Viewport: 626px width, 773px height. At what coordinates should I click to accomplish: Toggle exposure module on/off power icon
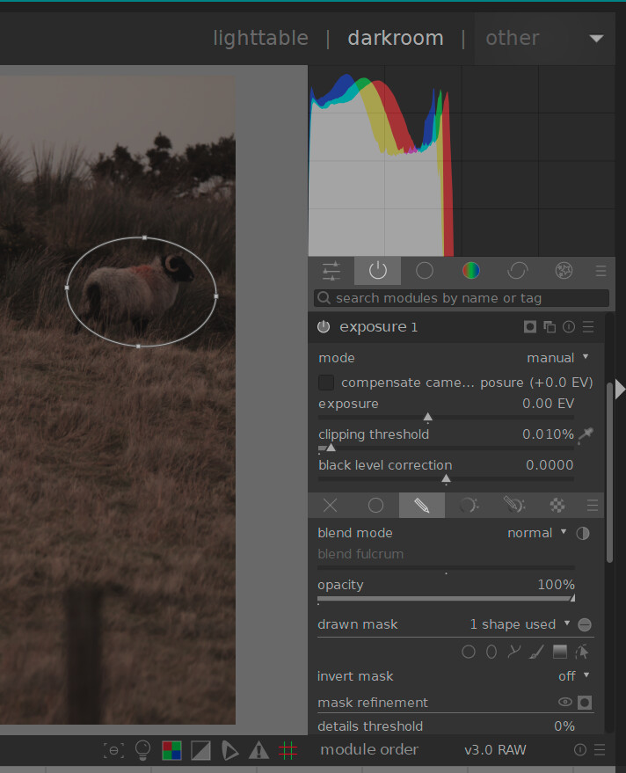click(324, 327)
